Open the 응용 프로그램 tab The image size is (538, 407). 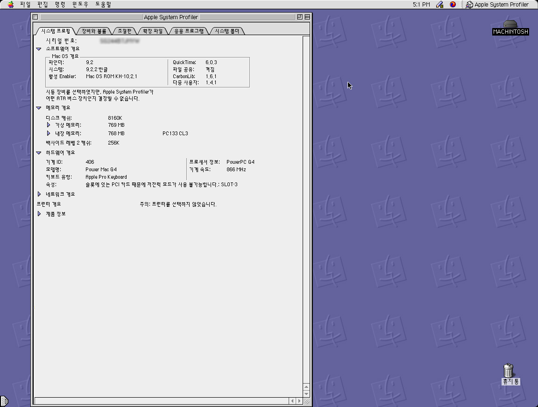pos(189,31)
